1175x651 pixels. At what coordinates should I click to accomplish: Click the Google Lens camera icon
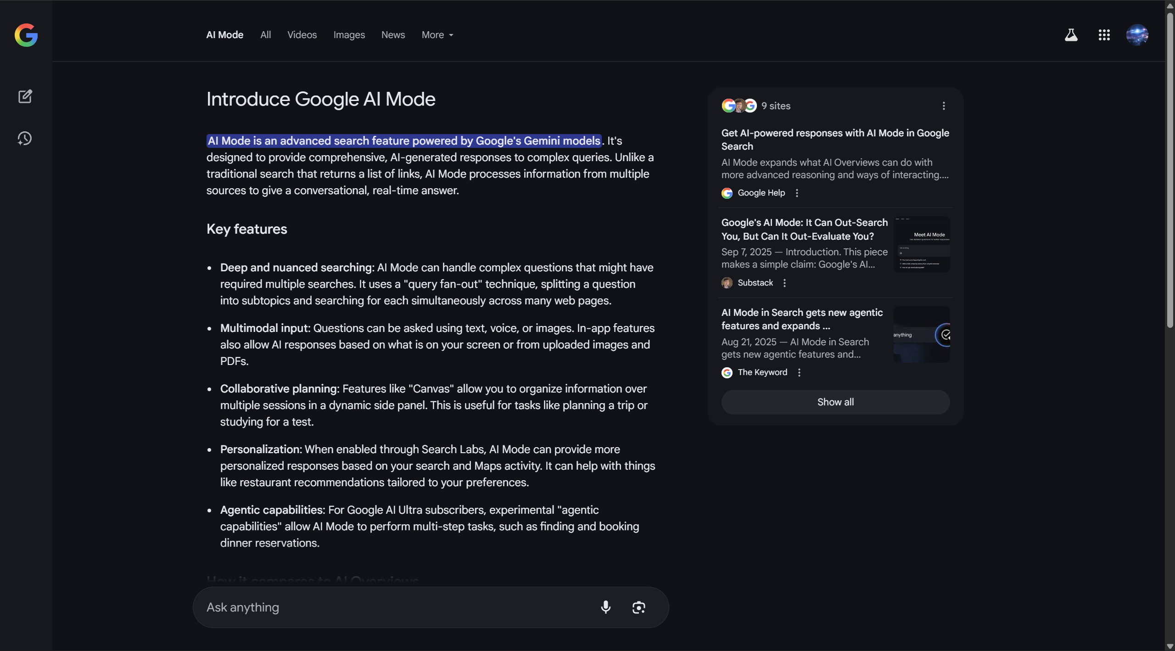coord(639,607)
